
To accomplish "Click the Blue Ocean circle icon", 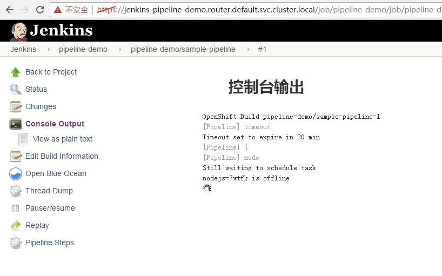I will [x=16, y=173].
